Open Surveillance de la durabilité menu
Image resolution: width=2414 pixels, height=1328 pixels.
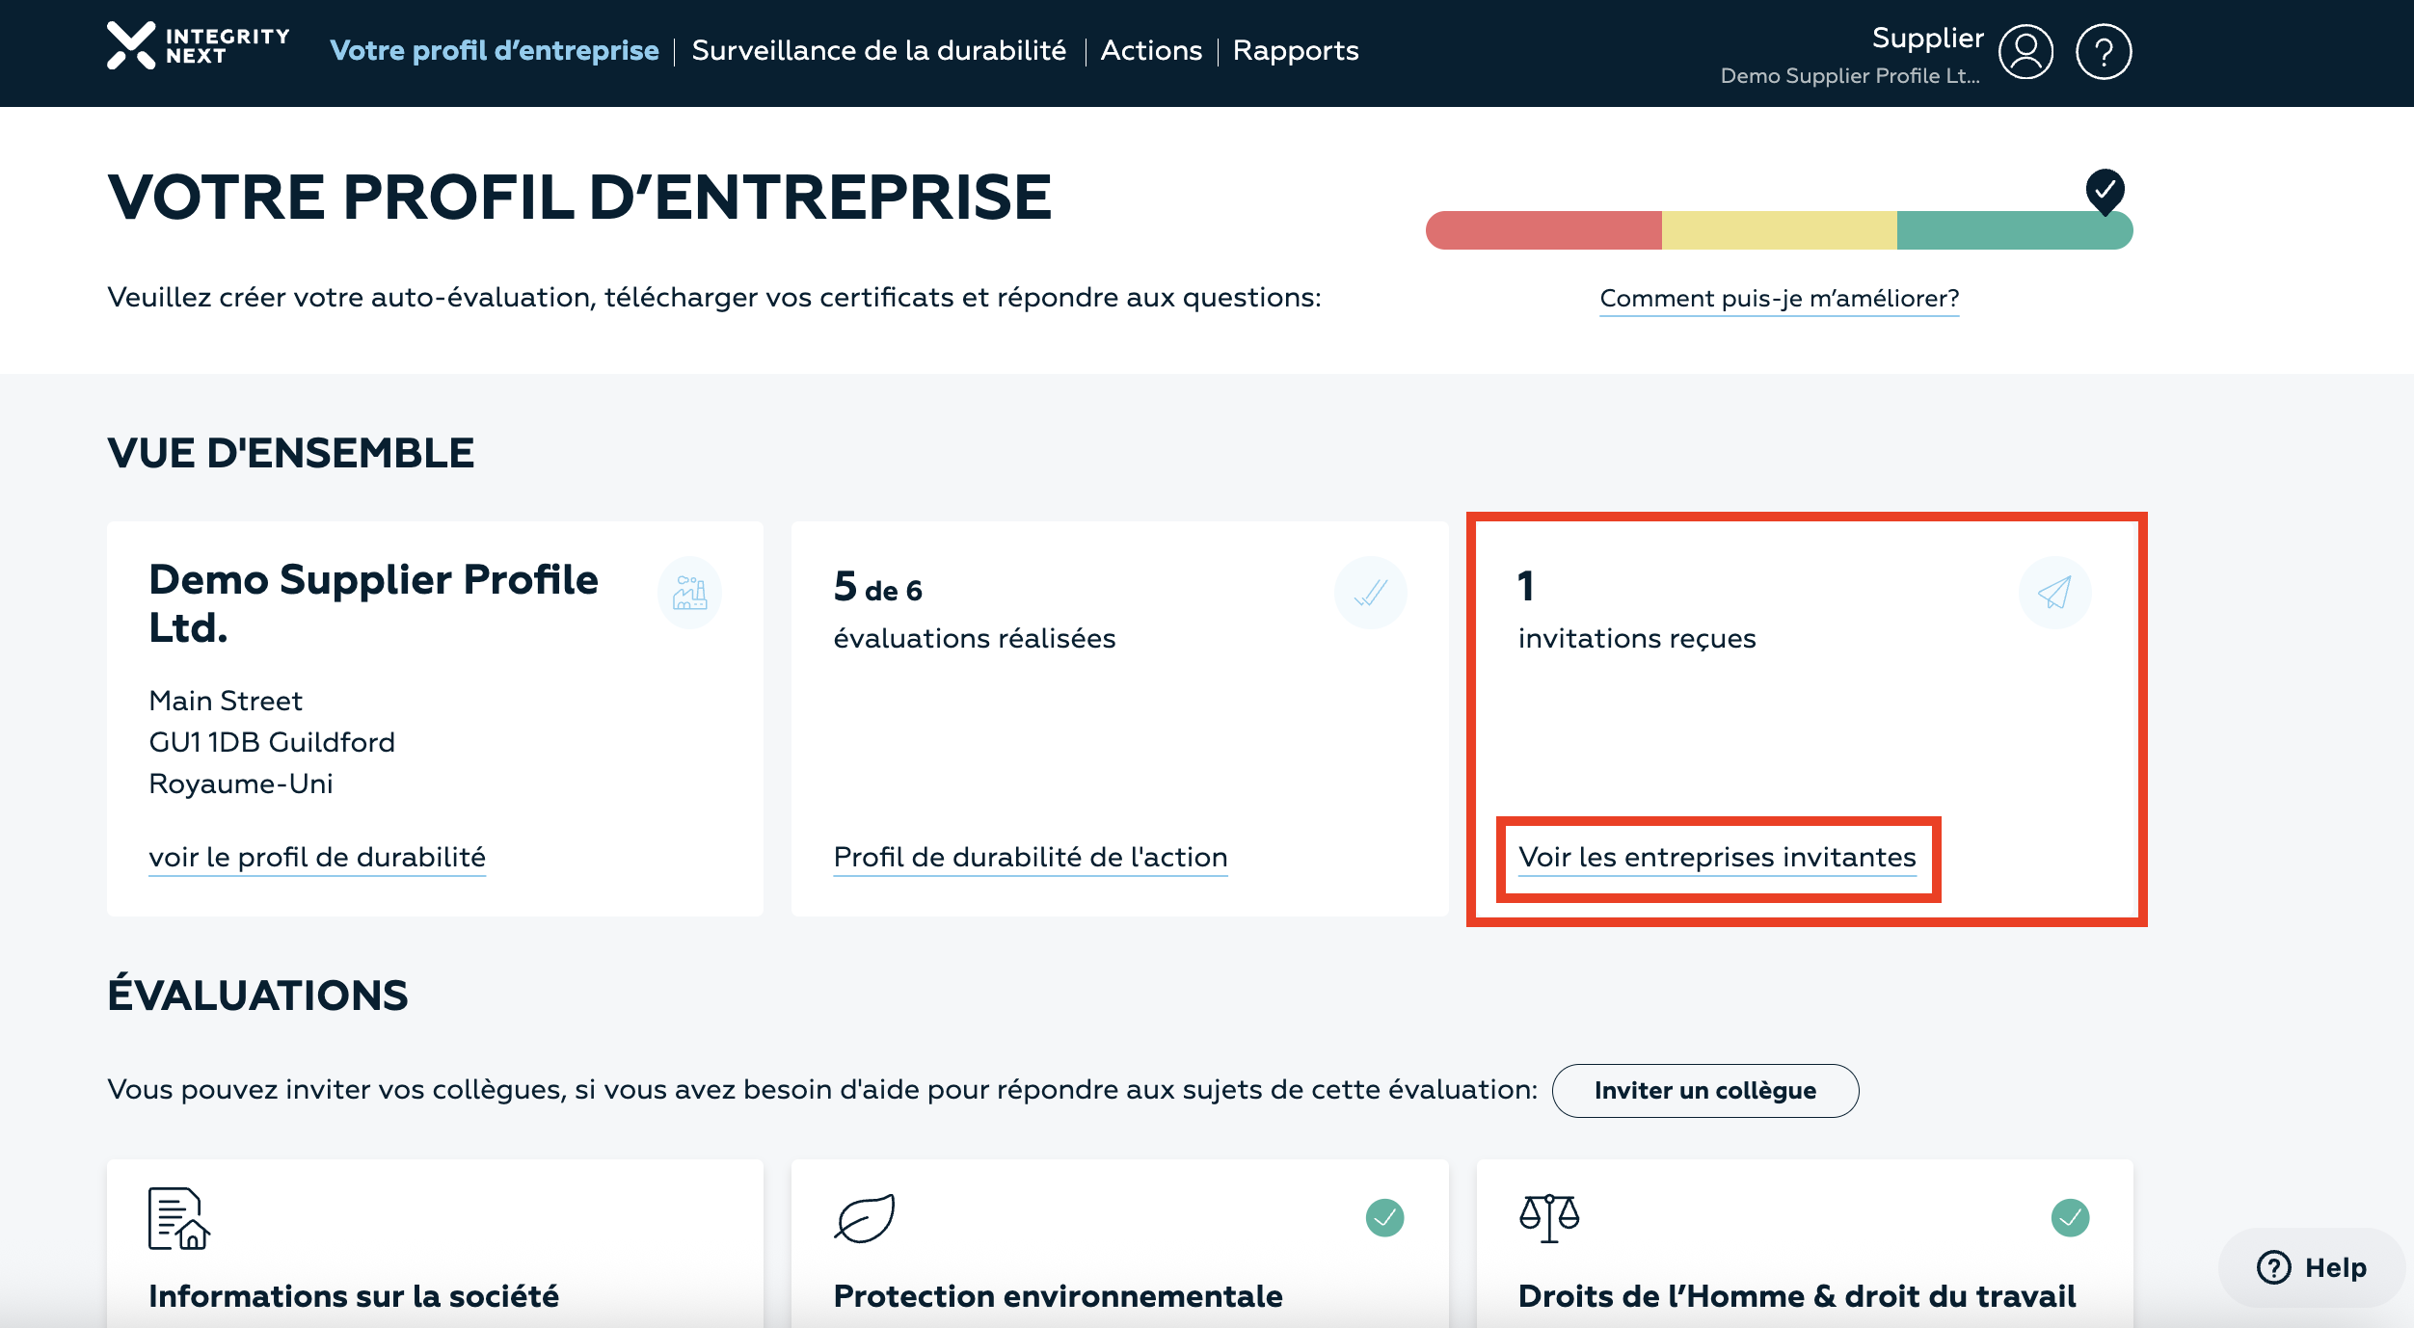tap(878, 51)
